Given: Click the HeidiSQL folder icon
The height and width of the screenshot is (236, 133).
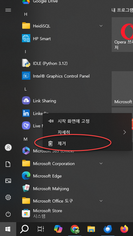Looking at the screenshot, I should [26, 26].
